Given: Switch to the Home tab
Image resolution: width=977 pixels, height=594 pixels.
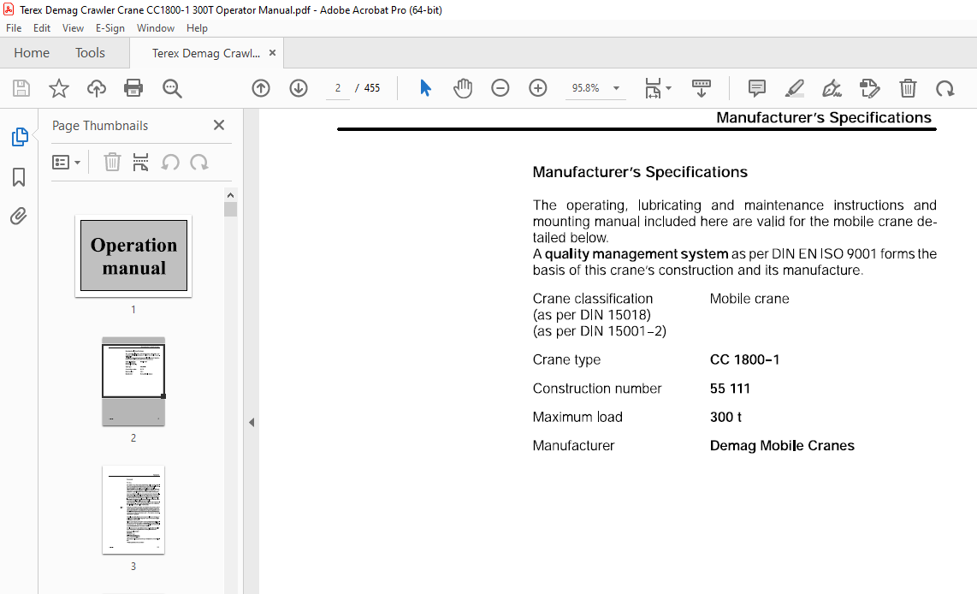Looking at the screenshot, I should 32,53.
